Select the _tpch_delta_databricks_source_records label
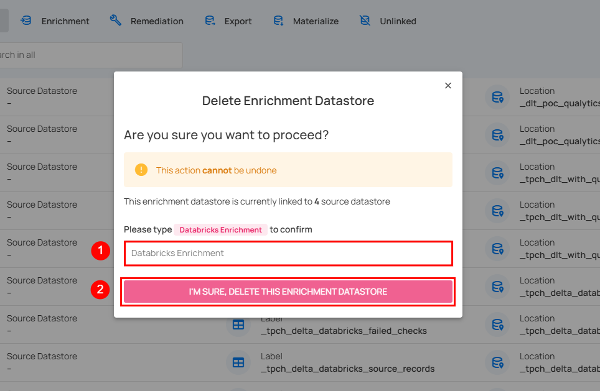The image size is (600, 391). tap(347, 369)
